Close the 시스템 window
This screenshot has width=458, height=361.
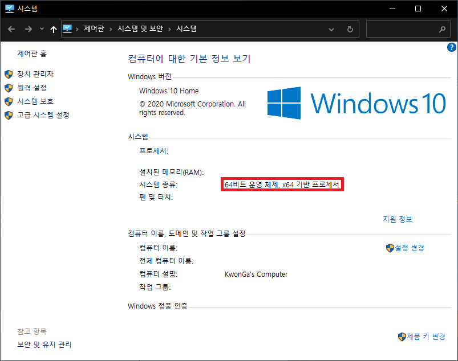[444, 9]
